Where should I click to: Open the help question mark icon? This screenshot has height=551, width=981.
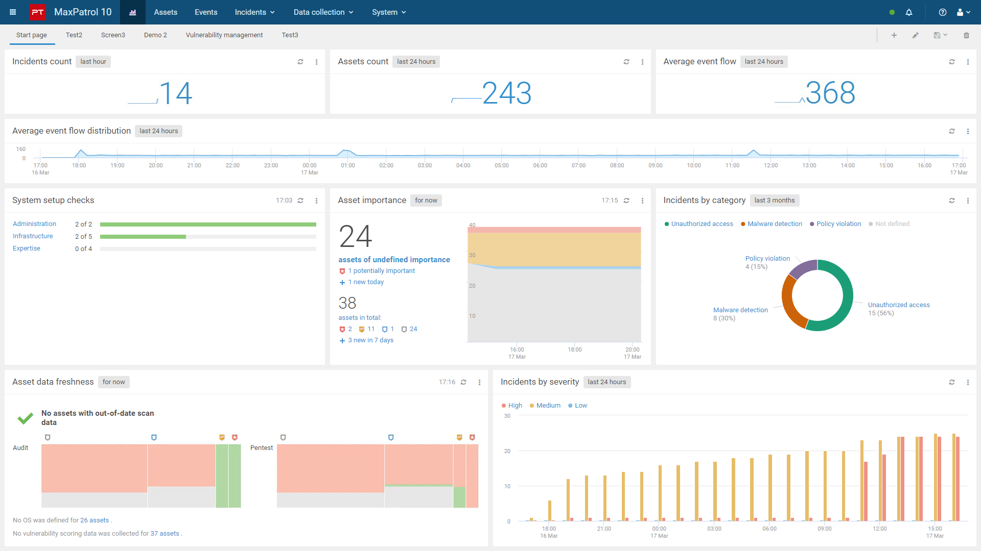pos(943,12)
